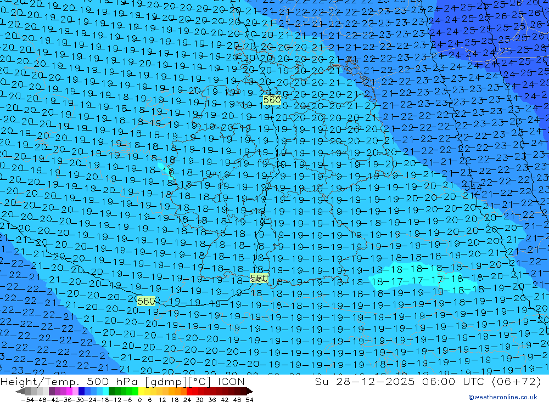The height and width of the screenshot is (402, 549).
Task: Select the Su 28-12-2025 06:00 UTC timestamp
Action: tap(428, 381)
